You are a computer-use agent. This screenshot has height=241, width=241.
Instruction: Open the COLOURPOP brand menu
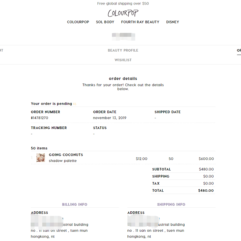click(78, 22)
